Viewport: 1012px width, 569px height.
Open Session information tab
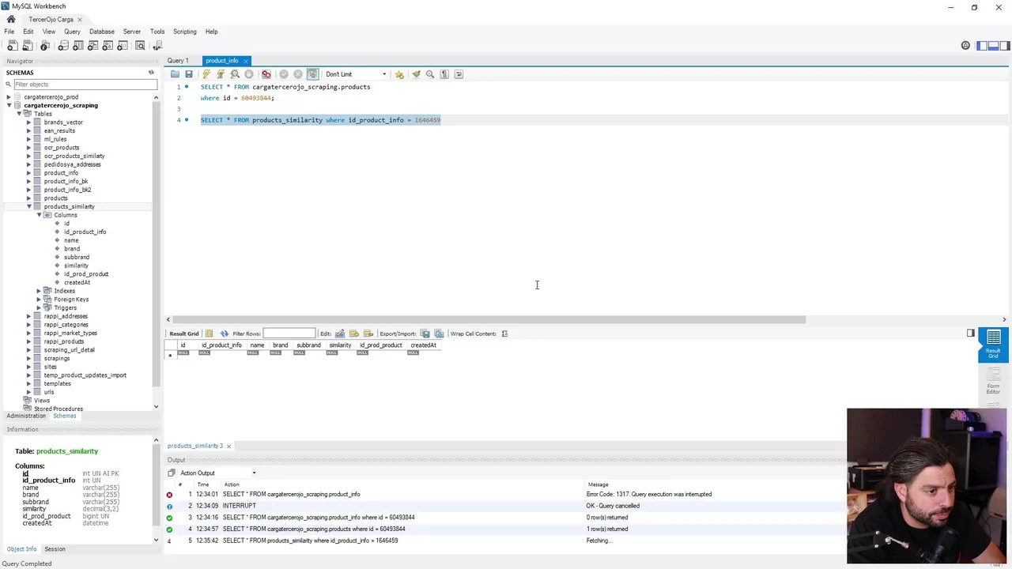click(x=55, y=549)
